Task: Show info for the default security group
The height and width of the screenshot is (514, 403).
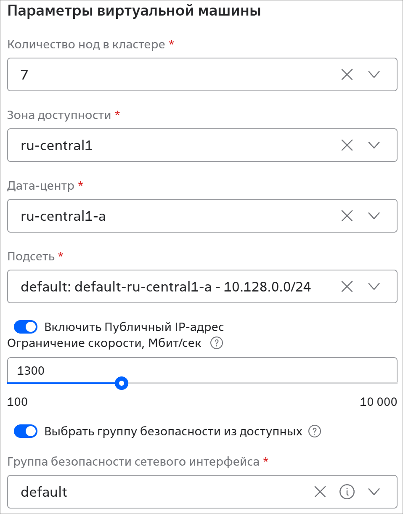Action: [x=347, y=491]
